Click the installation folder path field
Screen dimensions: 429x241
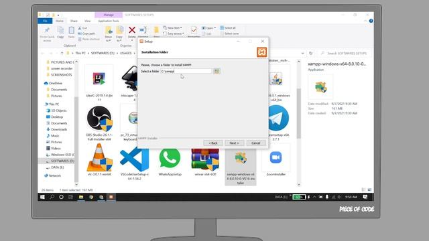186,72
